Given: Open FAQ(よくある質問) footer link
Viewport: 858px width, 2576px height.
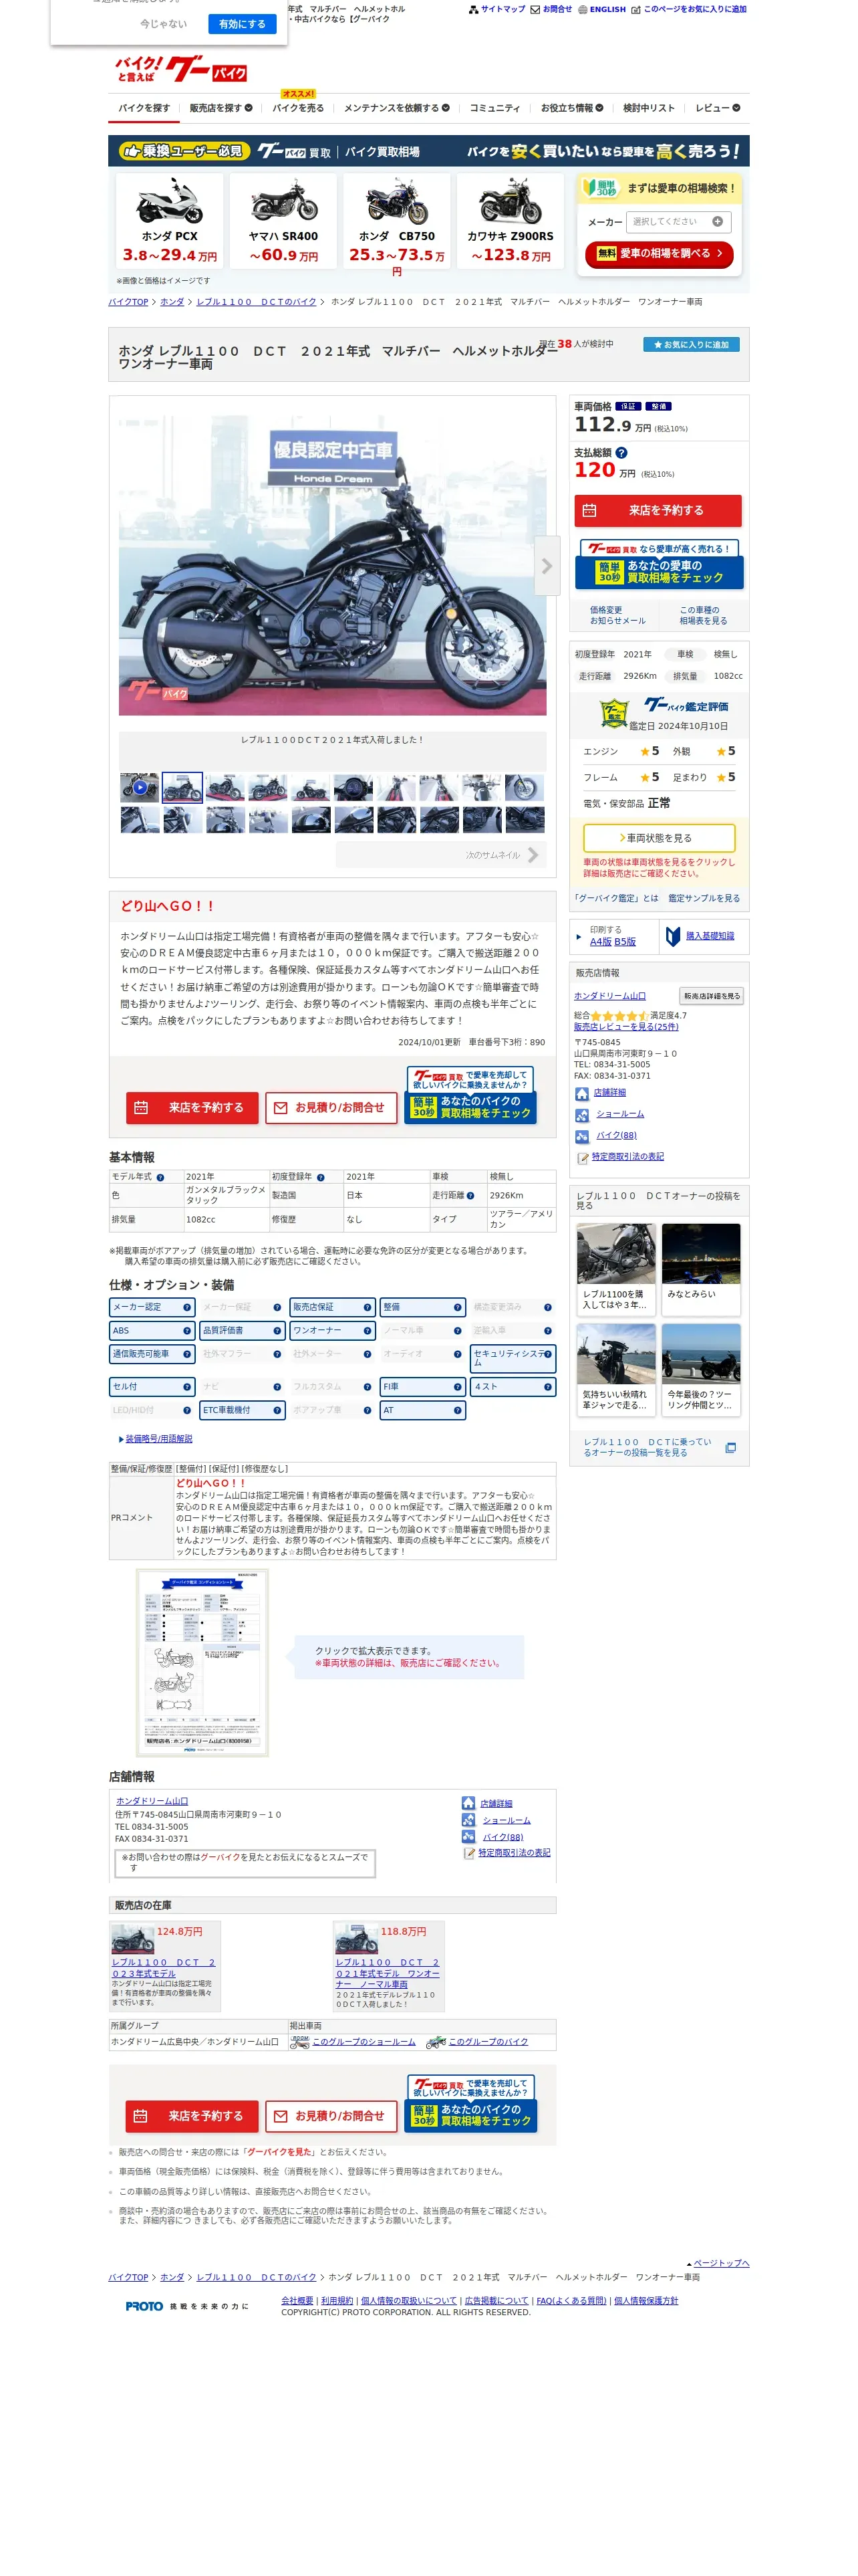Looking at the screenshot, I should click(x=571, y=2301).
